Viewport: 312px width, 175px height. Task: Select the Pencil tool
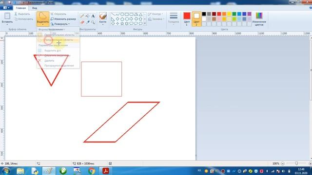[x=82, y=16]
